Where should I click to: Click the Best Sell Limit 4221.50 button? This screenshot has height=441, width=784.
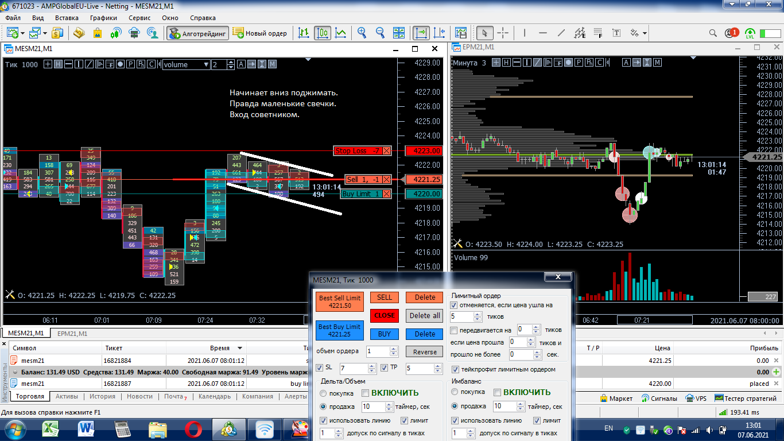[340, 302]
